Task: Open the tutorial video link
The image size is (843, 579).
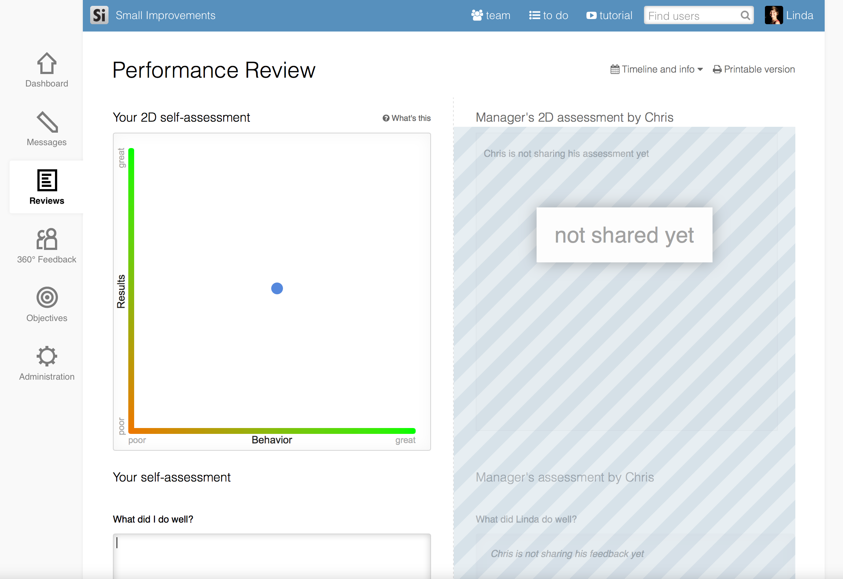Action: [x=609, y=15]
